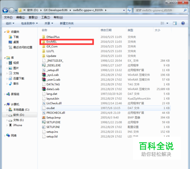This screenshot has width=190, height=169.
Task: Open the 共享 dropdown
Action: pyautogui.click(x=49, y=23)
